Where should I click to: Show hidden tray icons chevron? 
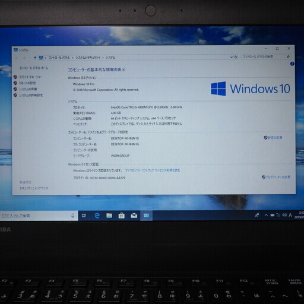click(x=266, y=215)
